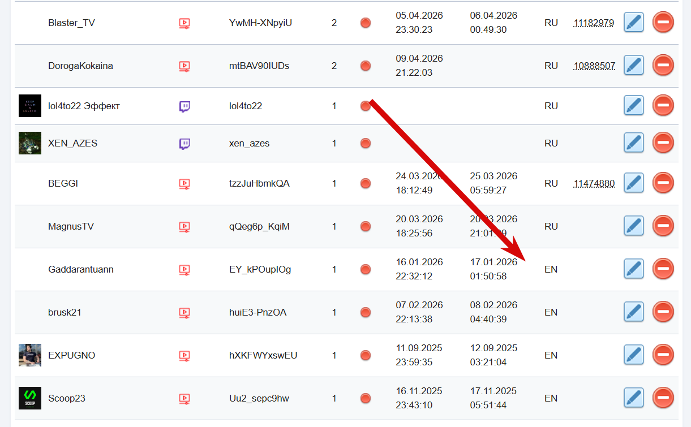Click the Twitch icon for XEN_AZES
Image resolution: width=691 pixels, height=427 pixels.
tap(184, 144)
